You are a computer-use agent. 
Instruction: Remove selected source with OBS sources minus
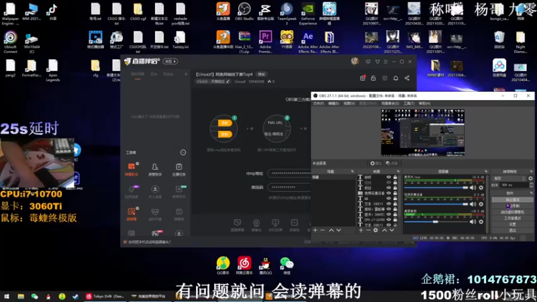(368, 230)
